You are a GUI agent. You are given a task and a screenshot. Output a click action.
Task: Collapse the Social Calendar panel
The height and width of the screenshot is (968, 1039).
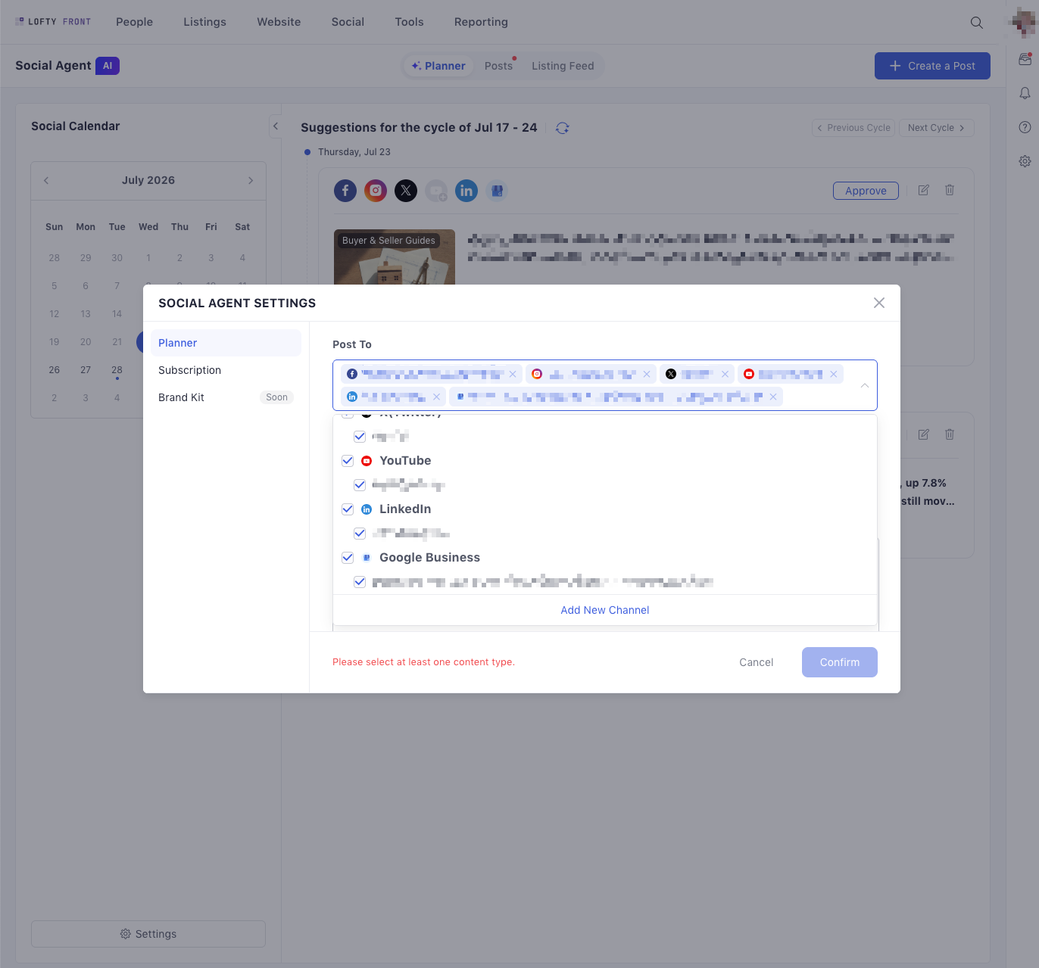276,126
